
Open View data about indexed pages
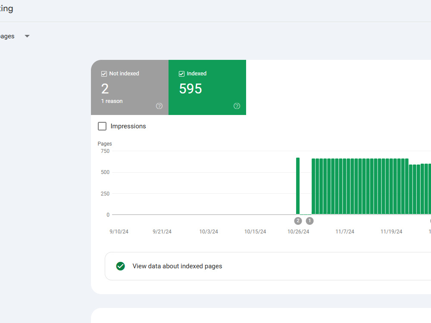(x=268, y=266)
